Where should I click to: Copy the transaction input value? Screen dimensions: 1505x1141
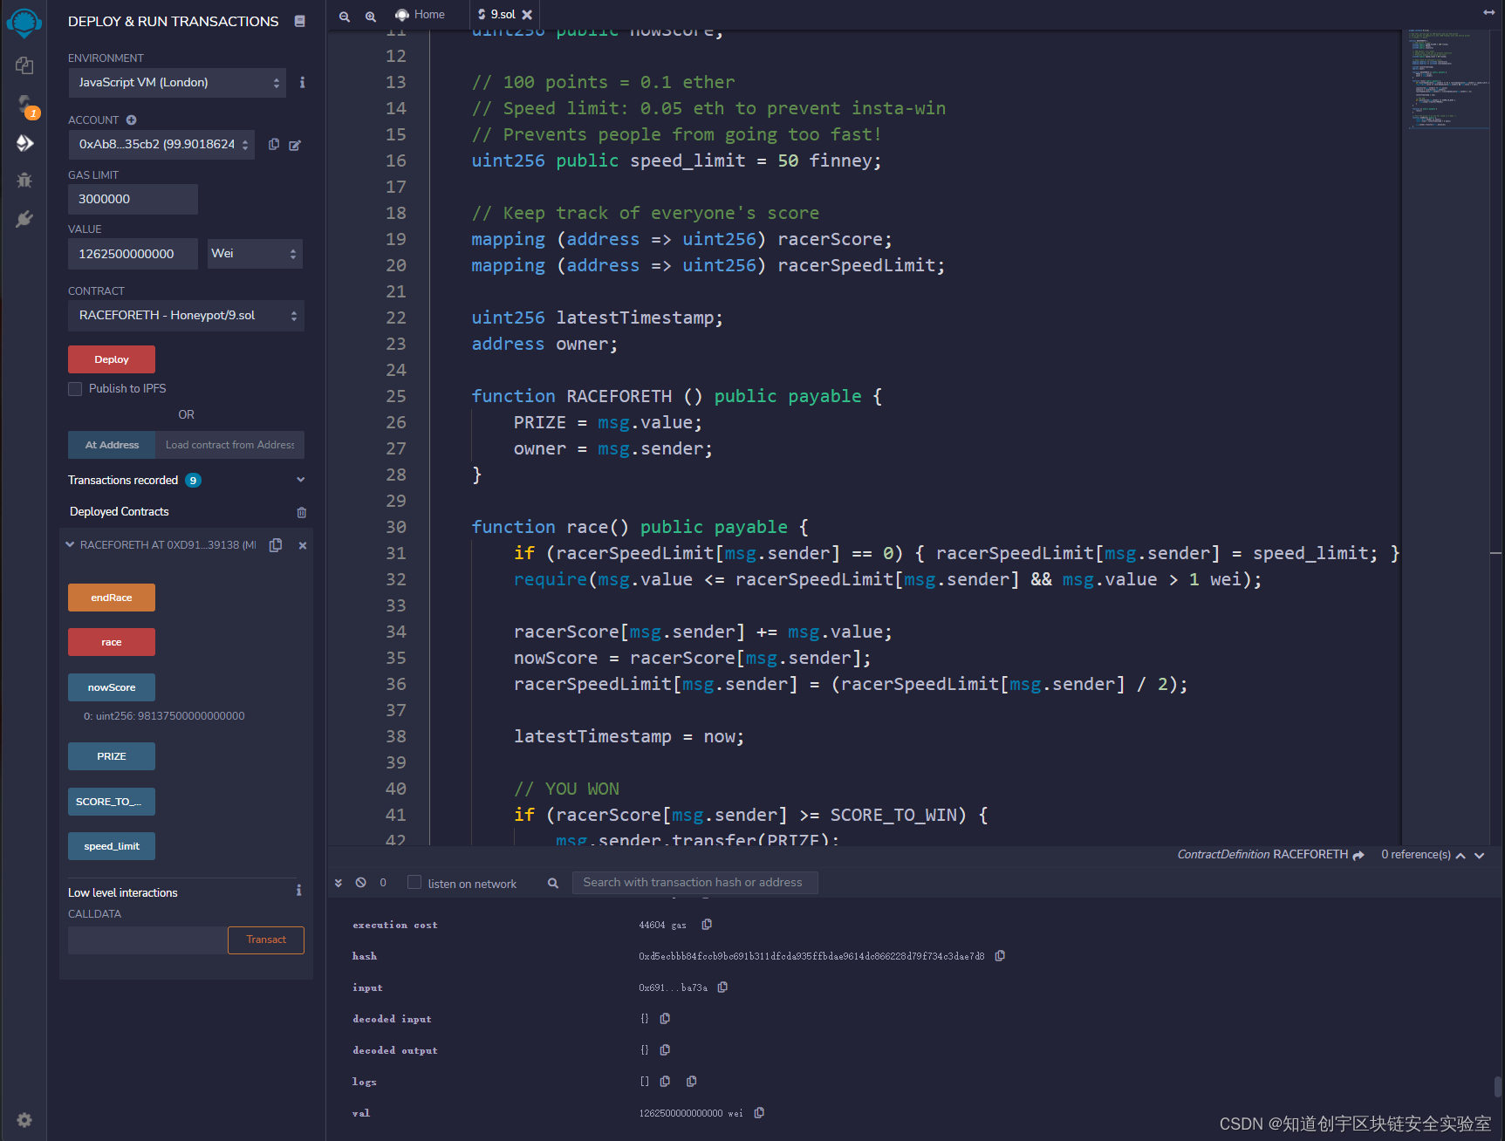coord(722,987)
